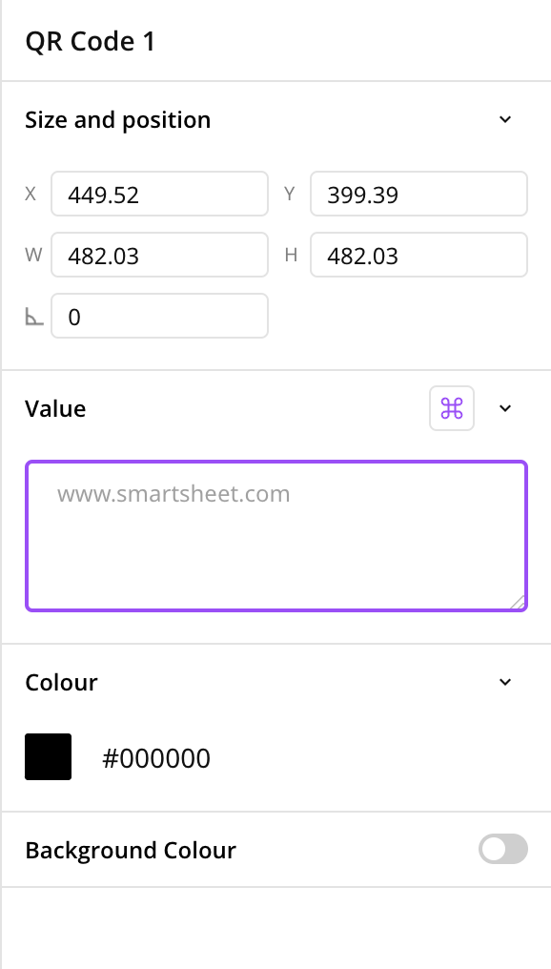Click the resize handle on value box
The image size is (551, 969).
[x=520, y=601]
